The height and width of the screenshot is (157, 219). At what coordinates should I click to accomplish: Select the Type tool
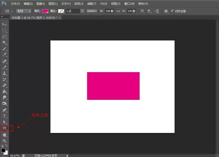4,116
